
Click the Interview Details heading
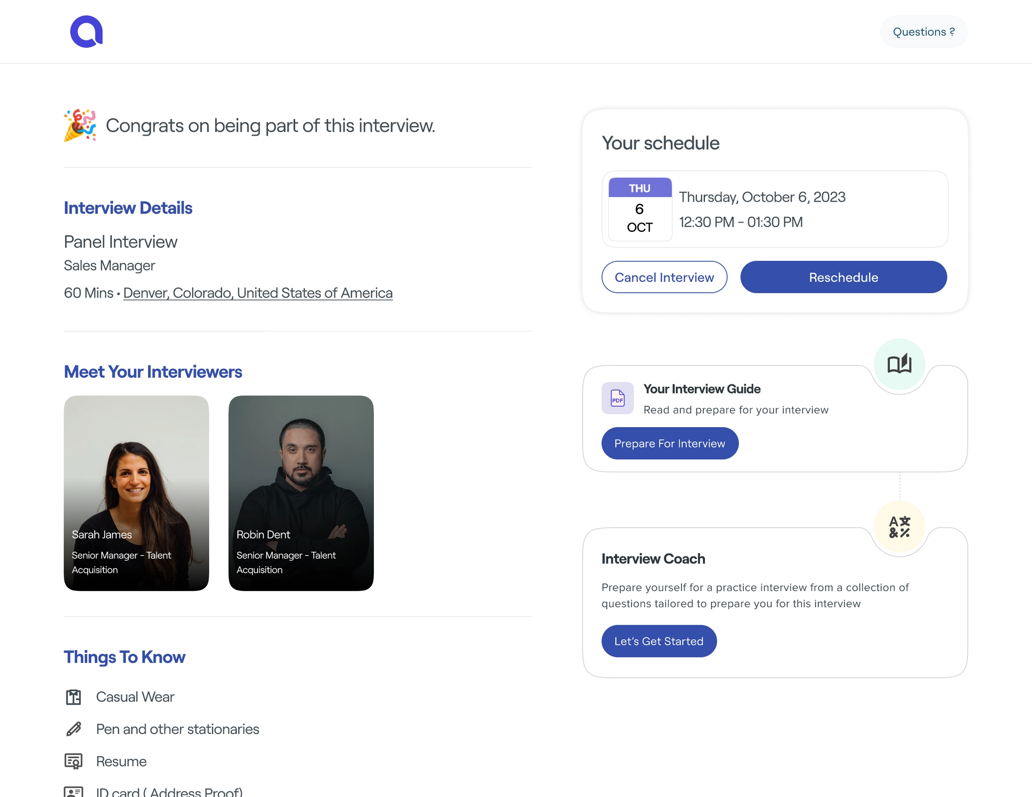(128, 208)
